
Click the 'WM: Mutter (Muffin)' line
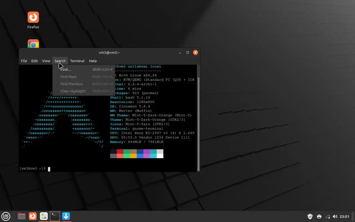131,111
